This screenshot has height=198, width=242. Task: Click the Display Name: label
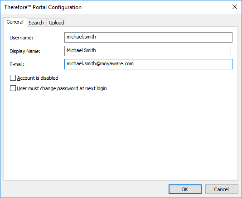click(x=25, y=51)
